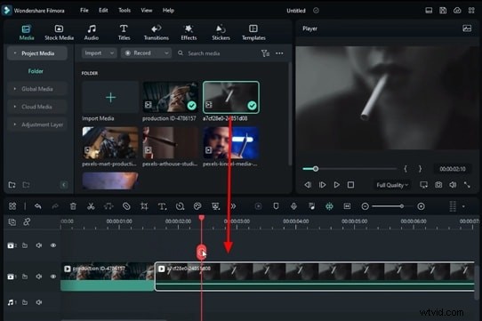This screenshot has height=321, width=482.
Task: Mute video track 2 speaker
Action: 39,245
